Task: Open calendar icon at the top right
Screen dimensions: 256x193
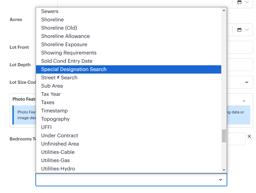Action: 239,2
